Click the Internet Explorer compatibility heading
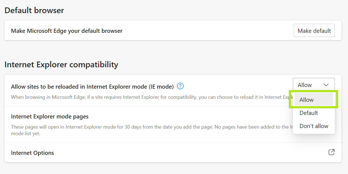Viewport: 348px width, 174px height. [61, 65]
